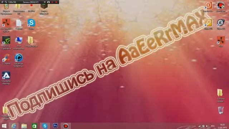Stop recording with the last red button

pyautogui.click(x=56, y=2)
